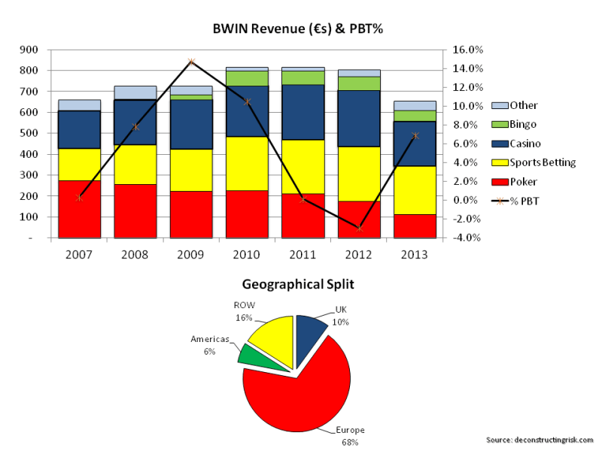
Task: Click the 2010 Bingo bar segment
Action: coord(248,78)
